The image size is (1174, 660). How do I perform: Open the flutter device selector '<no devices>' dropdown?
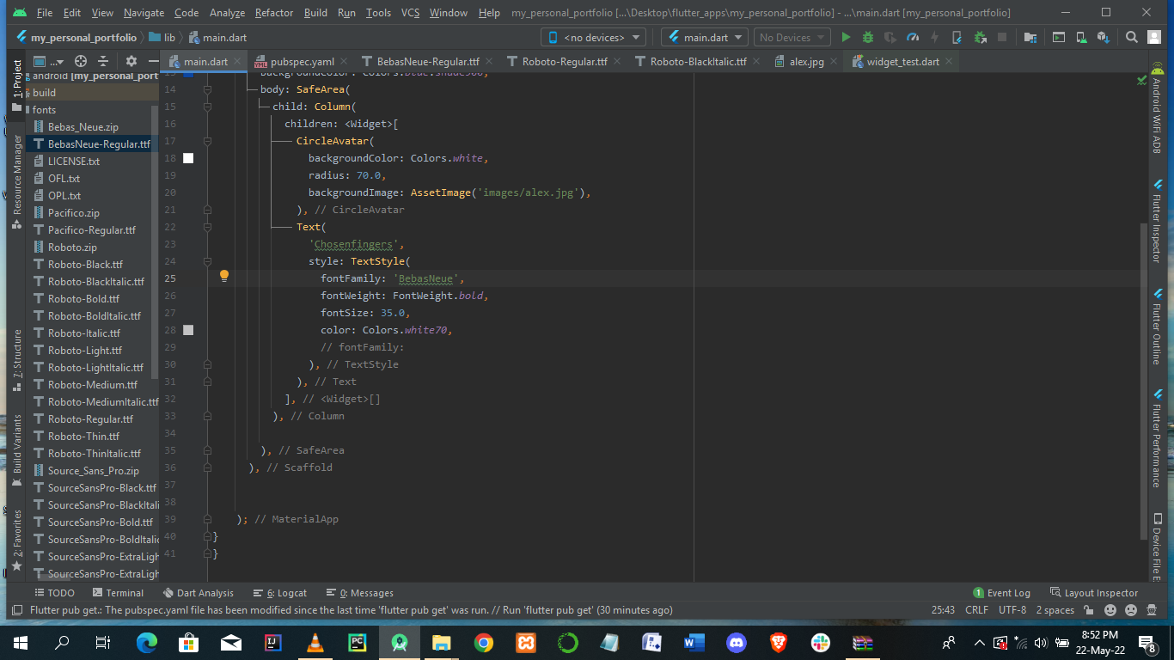click(593, 38)
